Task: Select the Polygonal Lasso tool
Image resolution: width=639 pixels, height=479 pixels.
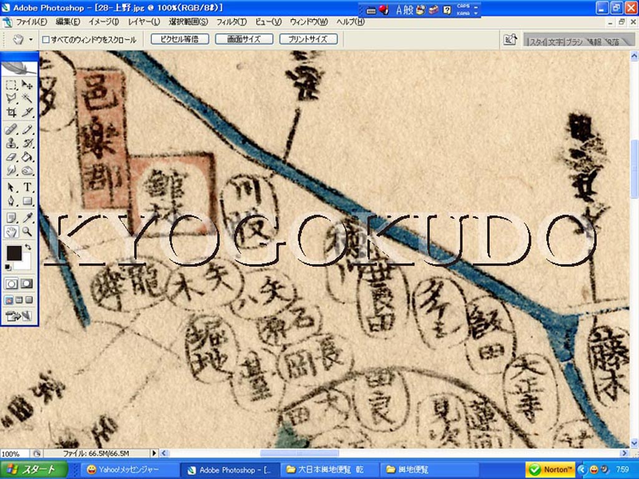Action: pos(11,98)
